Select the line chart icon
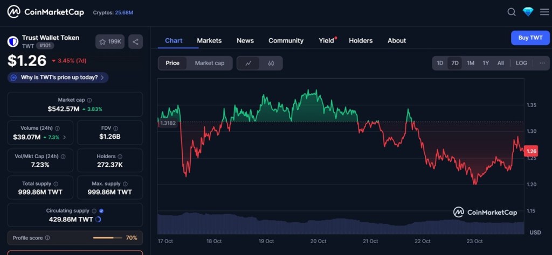This screenshot has width=552, height=255. click(248, 63)
